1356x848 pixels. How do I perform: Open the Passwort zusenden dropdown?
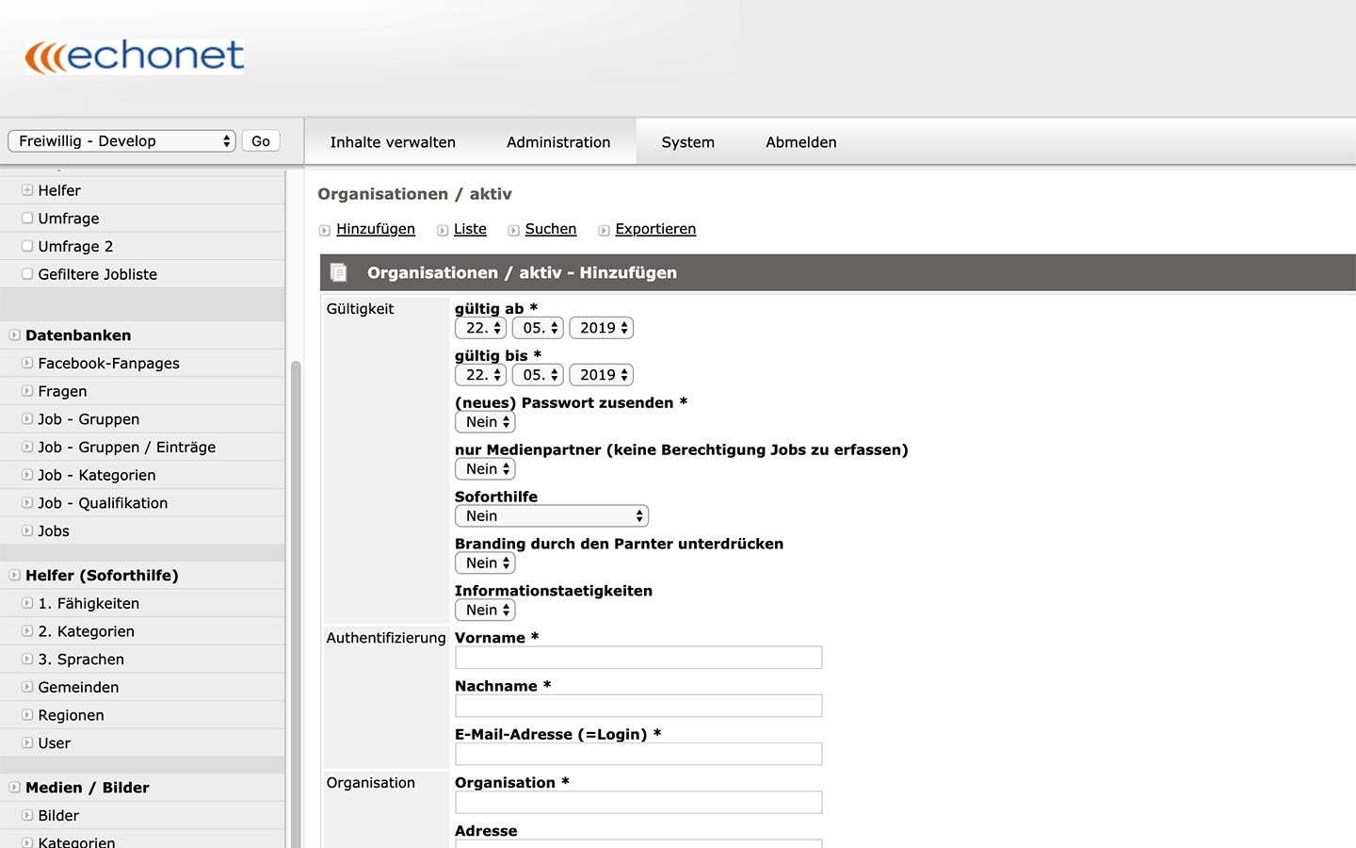click(485, 422)
